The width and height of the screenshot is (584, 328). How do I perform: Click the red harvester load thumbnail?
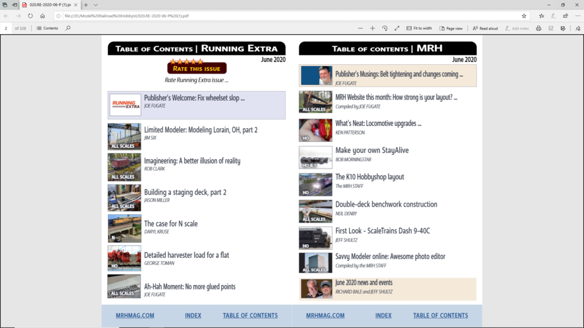click(x=124, y=258)
